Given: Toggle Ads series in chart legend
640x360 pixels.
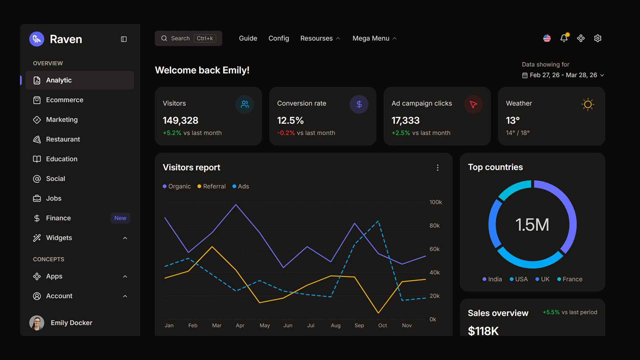Looking at the screenshot, I should [x=241, y=186].
